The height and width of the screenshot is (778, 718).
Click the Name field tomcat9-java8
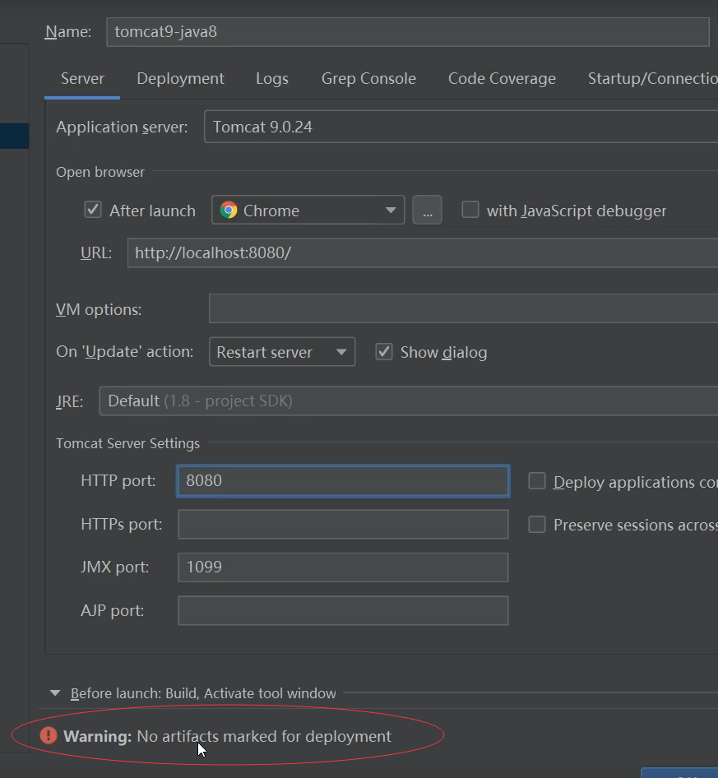tap(408, 32)
